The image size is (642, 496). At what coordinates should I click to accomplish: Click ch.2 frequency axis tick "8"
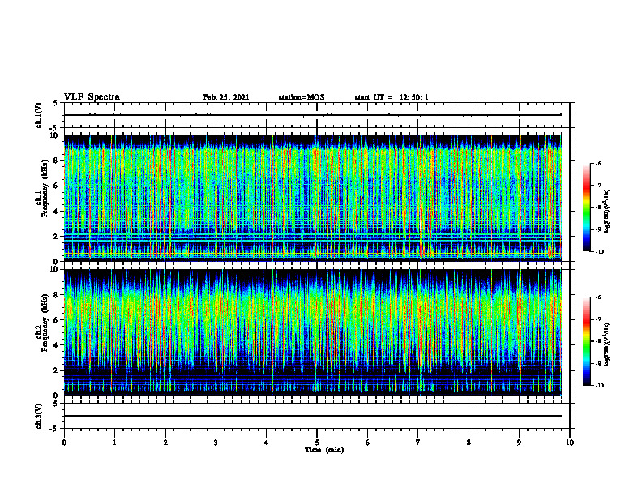pyautogui.click(x=57, y=295)
